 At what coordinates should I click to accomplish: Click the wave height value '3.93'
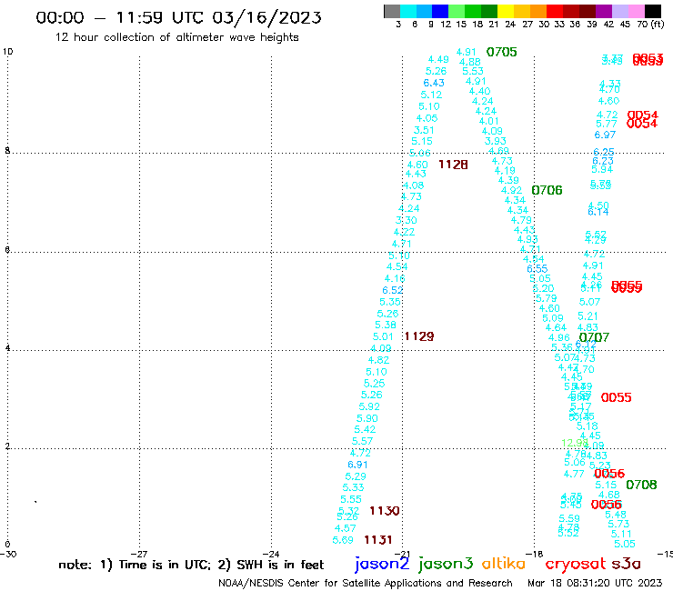pos(496,141)
